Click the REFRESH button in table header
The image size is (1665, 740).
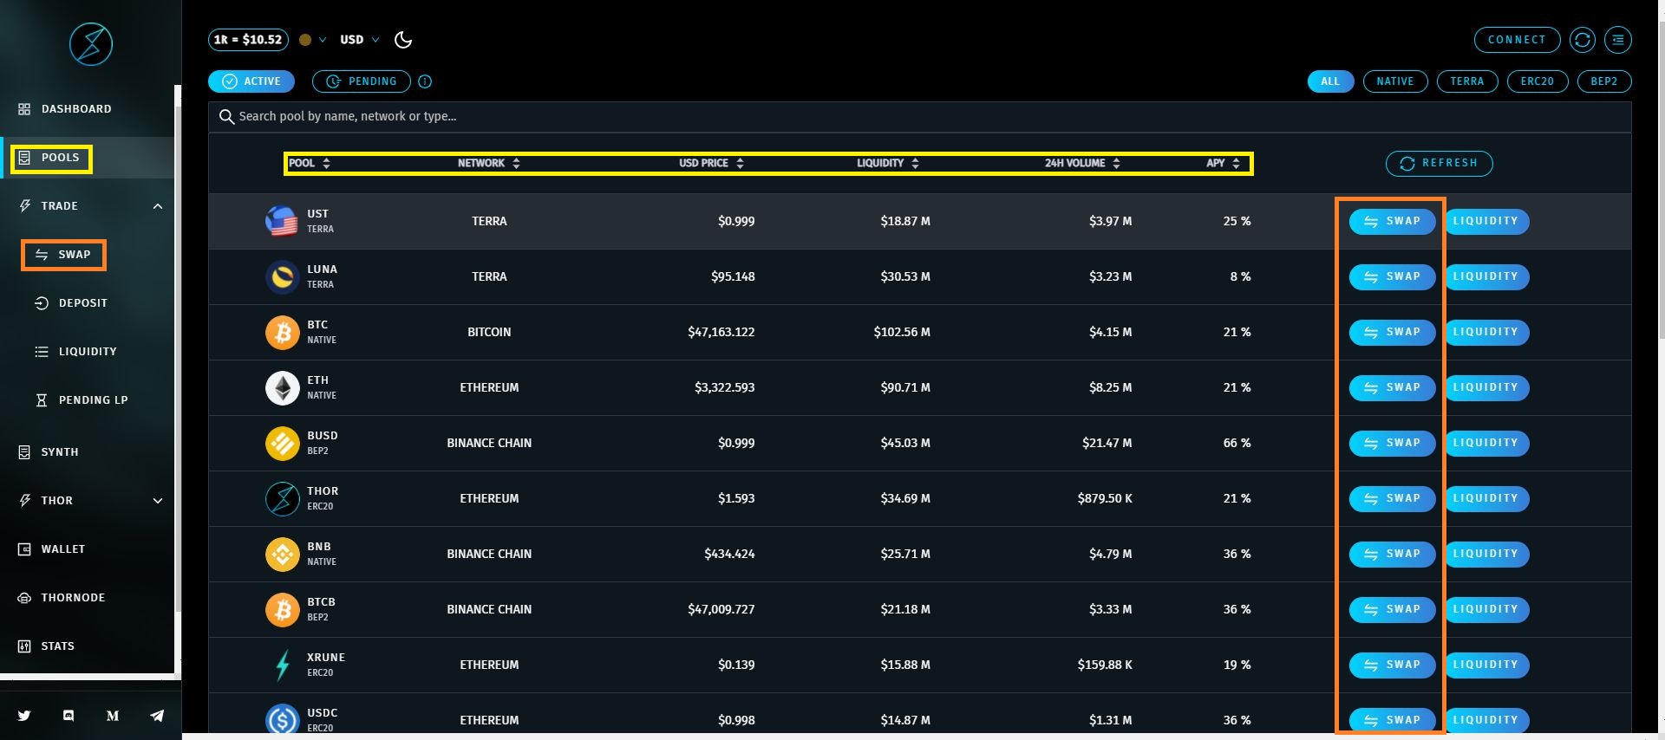[x=1440, y=163]
